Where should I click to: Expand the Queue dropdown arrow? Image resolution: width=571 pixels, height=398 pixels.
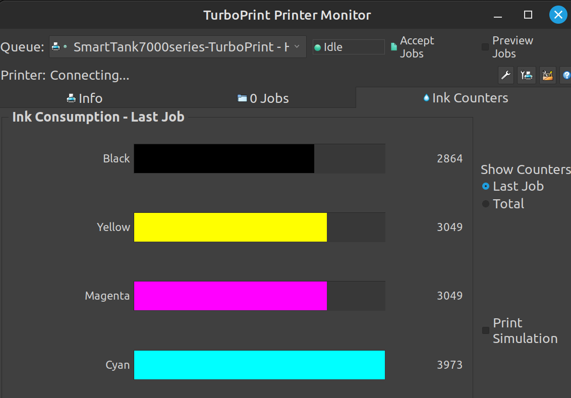297,47
